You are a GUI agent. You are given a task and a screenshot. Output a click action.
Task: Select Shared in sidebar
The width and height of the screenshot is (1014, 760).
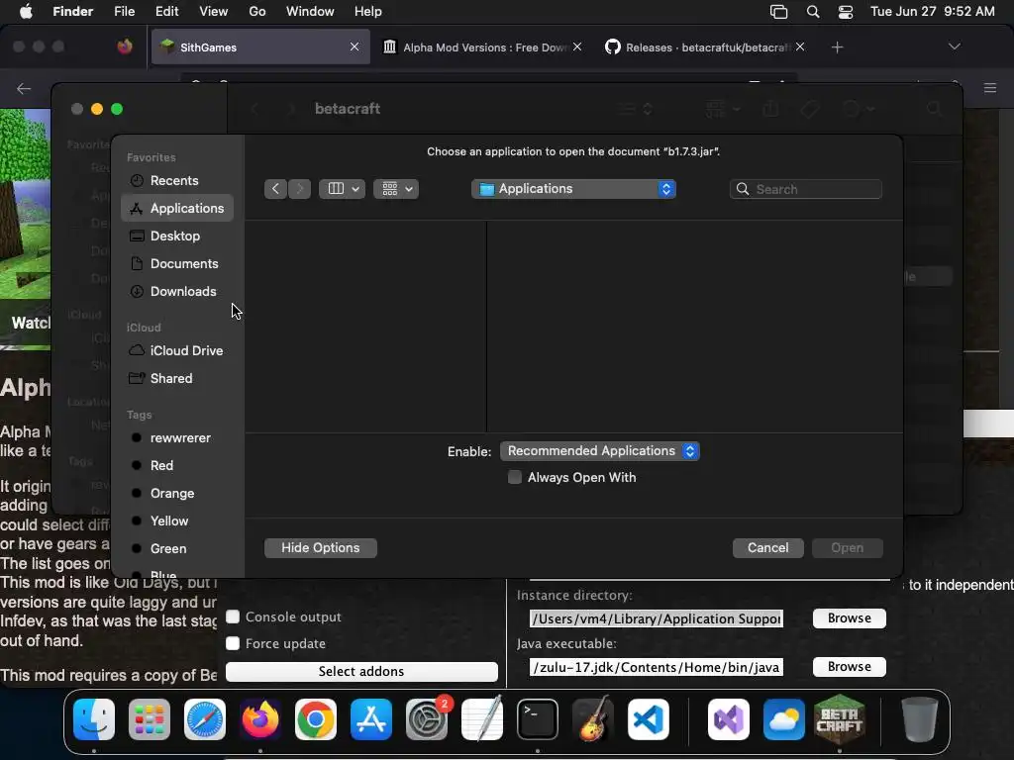[177, 379]
